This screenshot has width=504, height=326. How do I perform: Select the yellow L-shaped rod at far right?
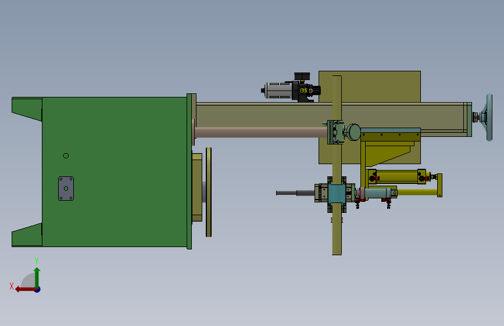point(439,186)
